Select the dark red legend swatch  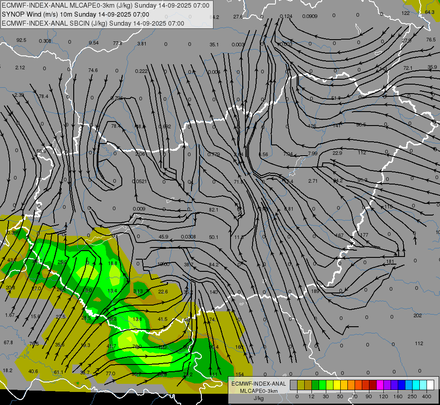(373, 385)
